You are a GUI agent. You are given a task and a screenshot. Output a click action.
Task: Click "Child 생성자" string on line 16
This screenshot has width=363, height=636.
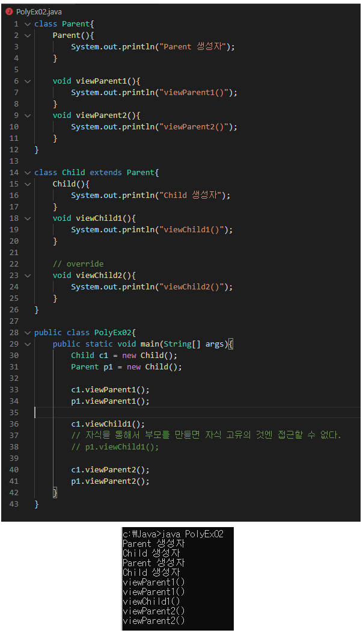click(190, 196)
